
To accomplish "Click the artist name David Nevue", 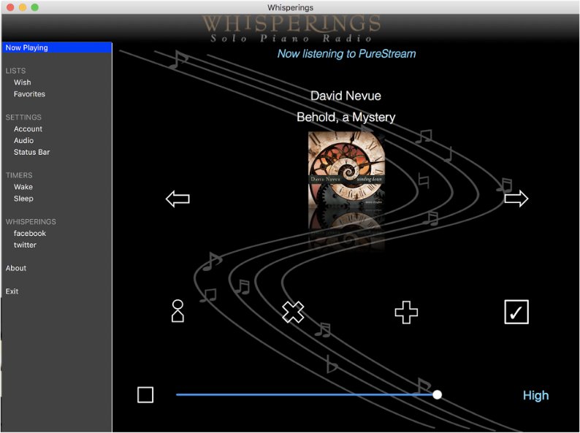I will pos(346,96).
